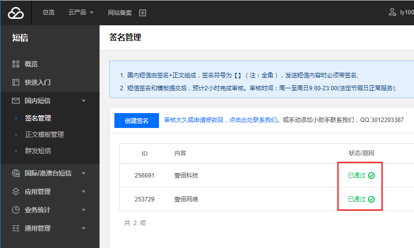Click the 审核太久或申请被驳回 contact link

pos(220,120)
